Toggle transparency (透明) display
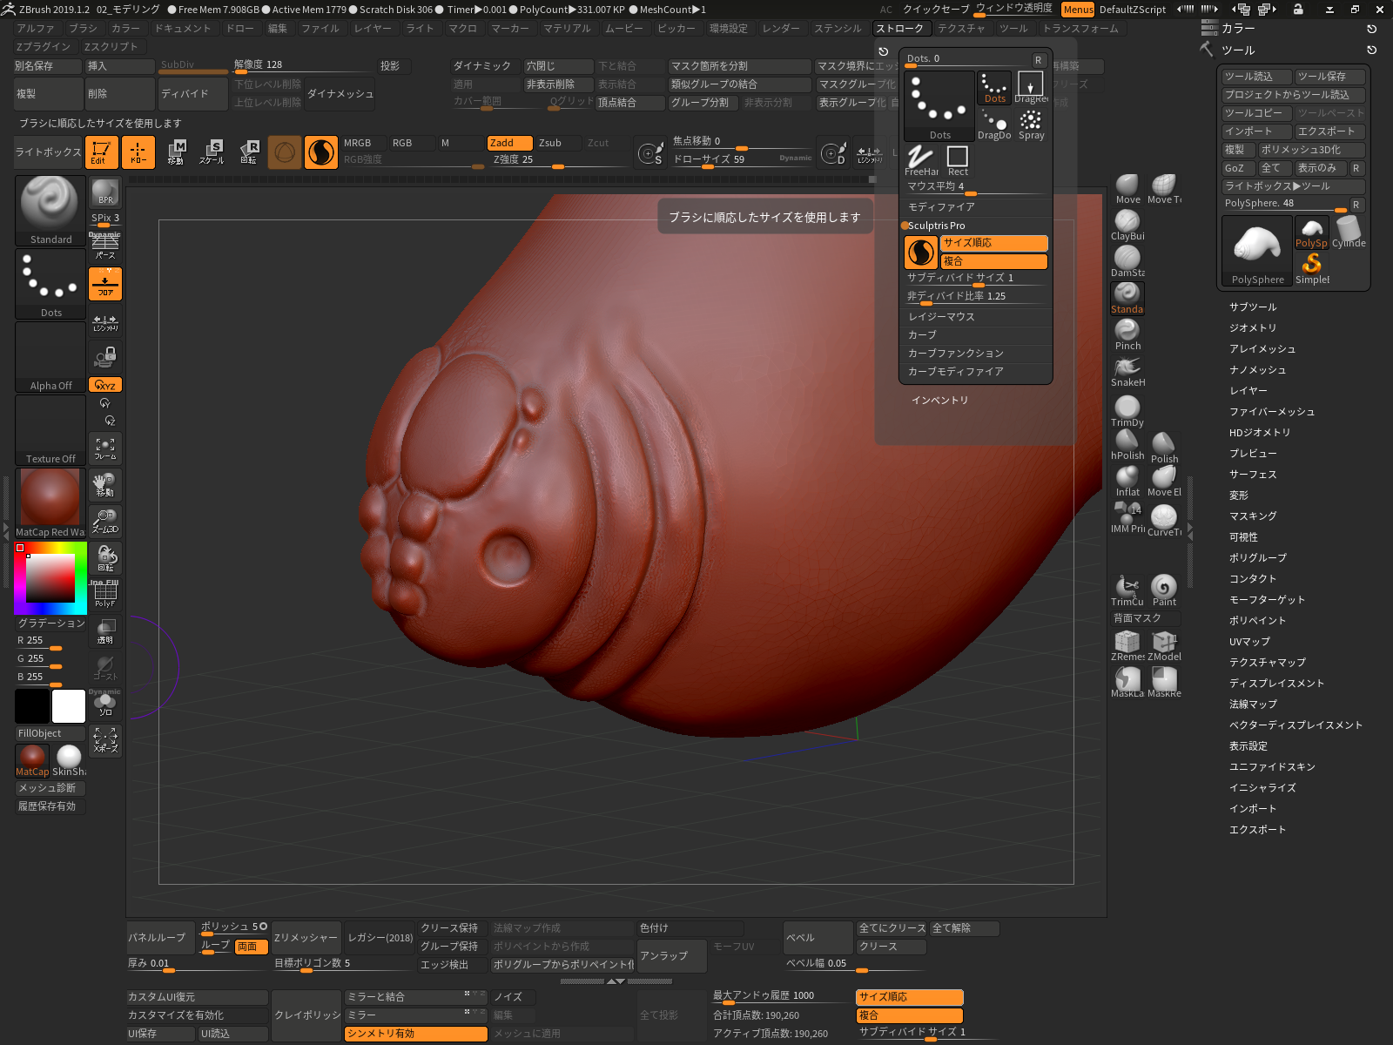The image size is (1393, 1045). click(104, 631)
